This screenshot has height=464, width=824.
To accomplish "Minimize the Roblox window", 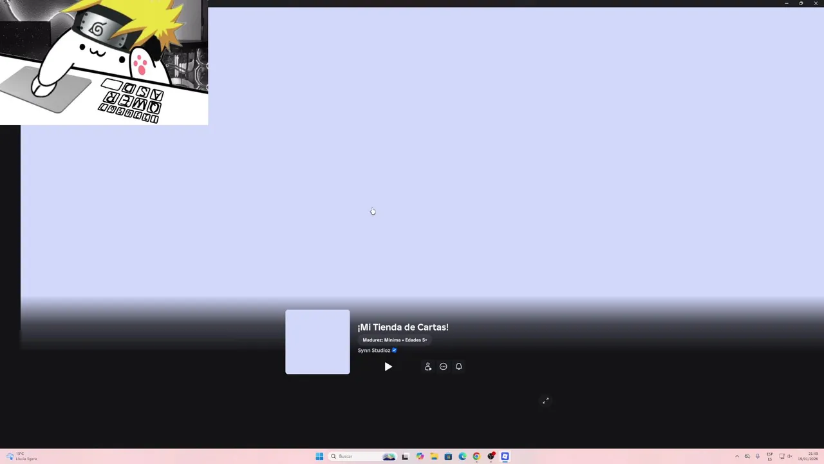I will point(786,3).
